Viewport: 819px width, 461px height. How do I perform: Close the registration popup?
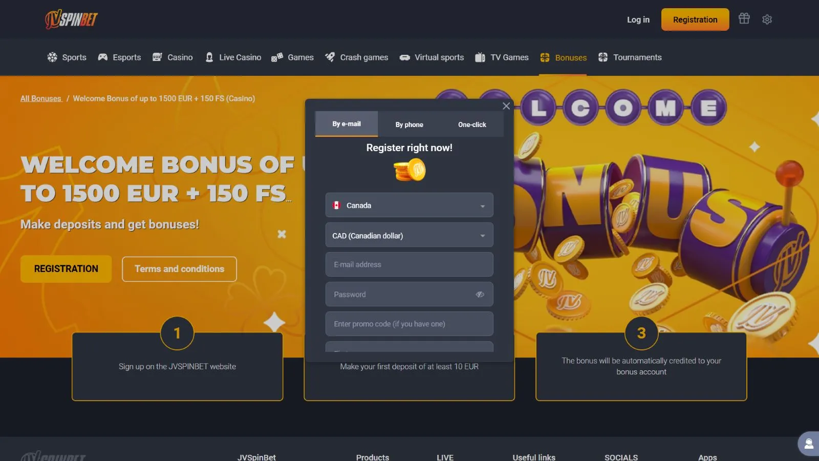(x=506, y=106)
